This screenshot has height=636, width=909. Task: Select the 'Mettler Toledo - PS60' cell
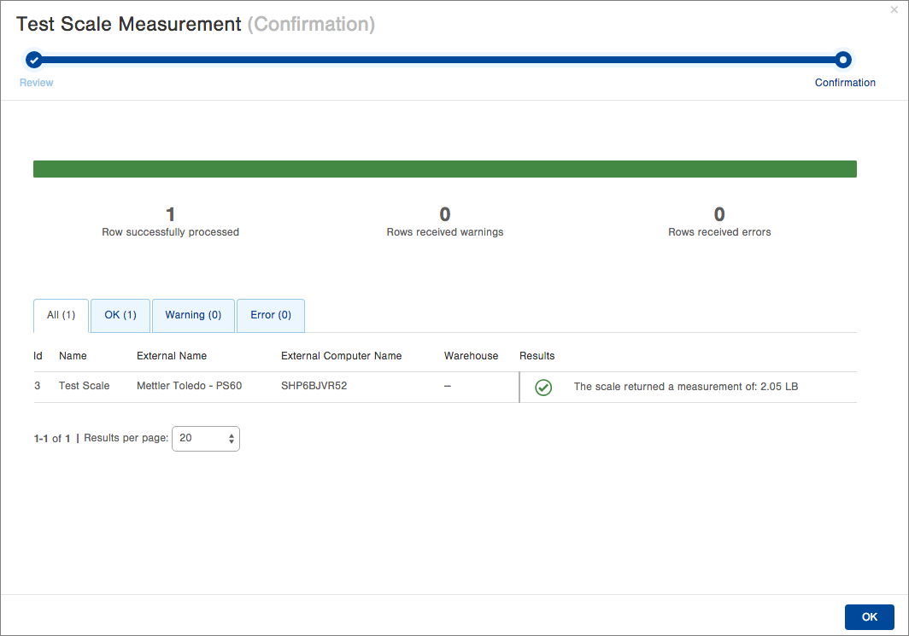coord(189,386)
